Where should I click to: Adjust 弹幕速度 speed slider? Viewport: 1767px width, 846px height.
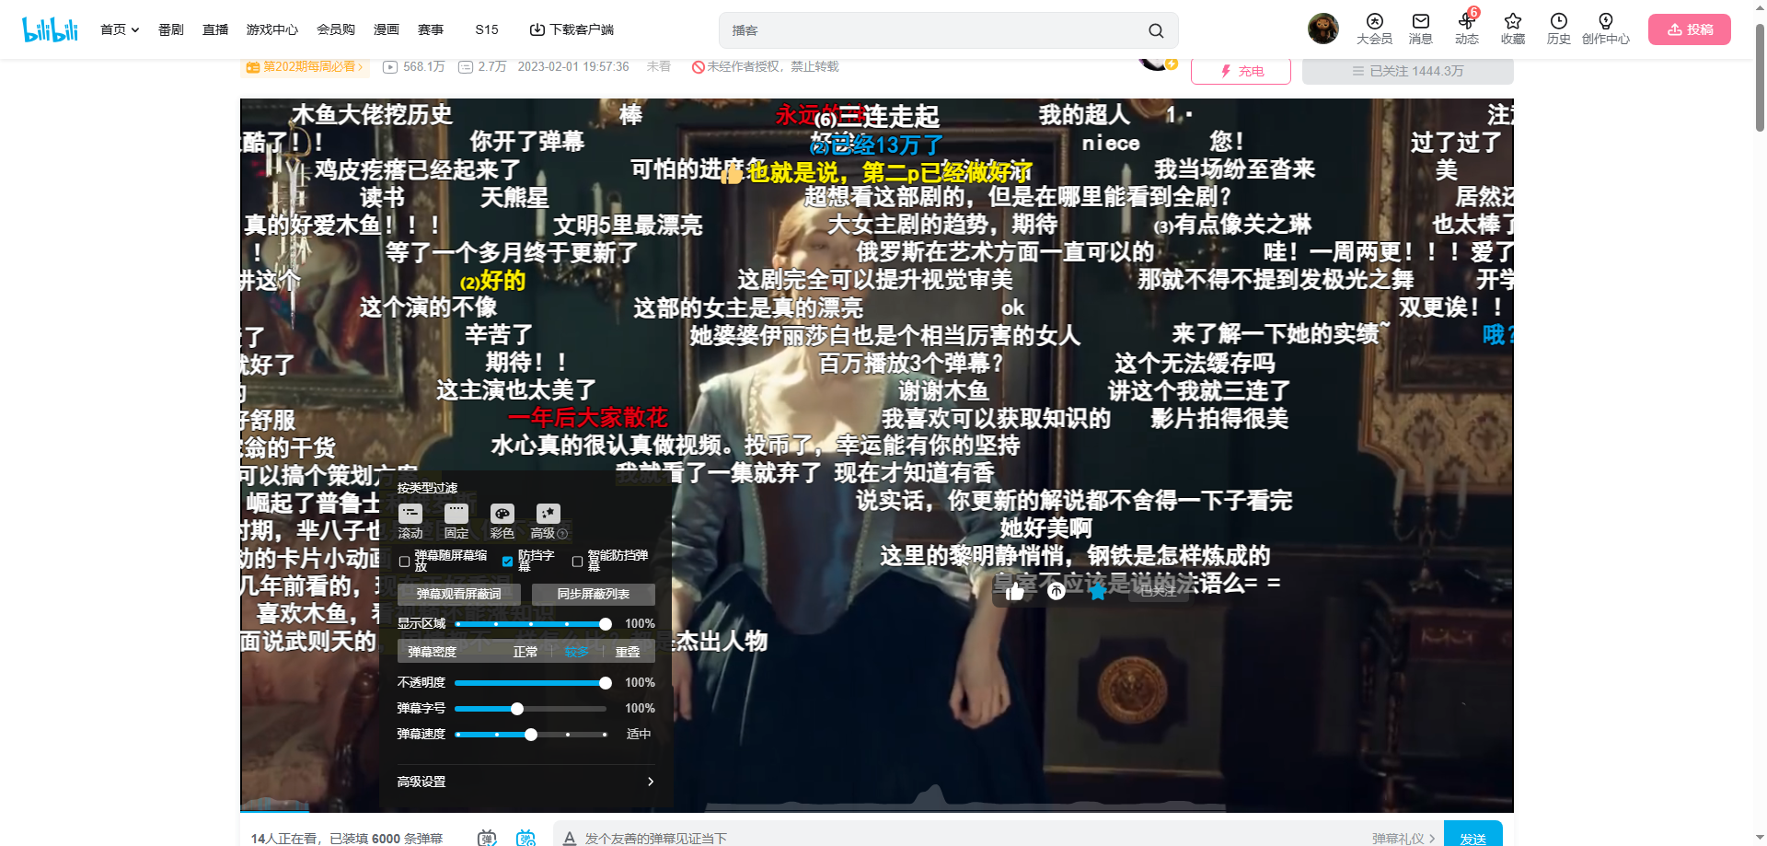[x=531, y=735]
